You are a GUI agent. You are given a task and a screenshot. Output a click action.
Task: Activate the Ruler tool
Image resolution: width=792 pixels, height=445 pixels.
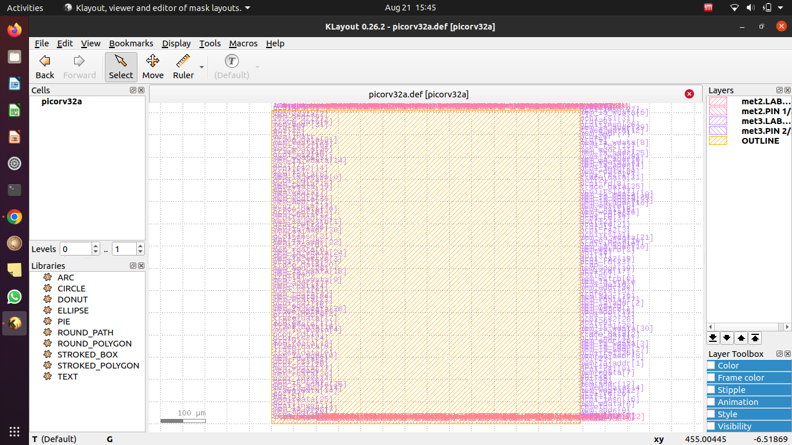pos(183,66)
